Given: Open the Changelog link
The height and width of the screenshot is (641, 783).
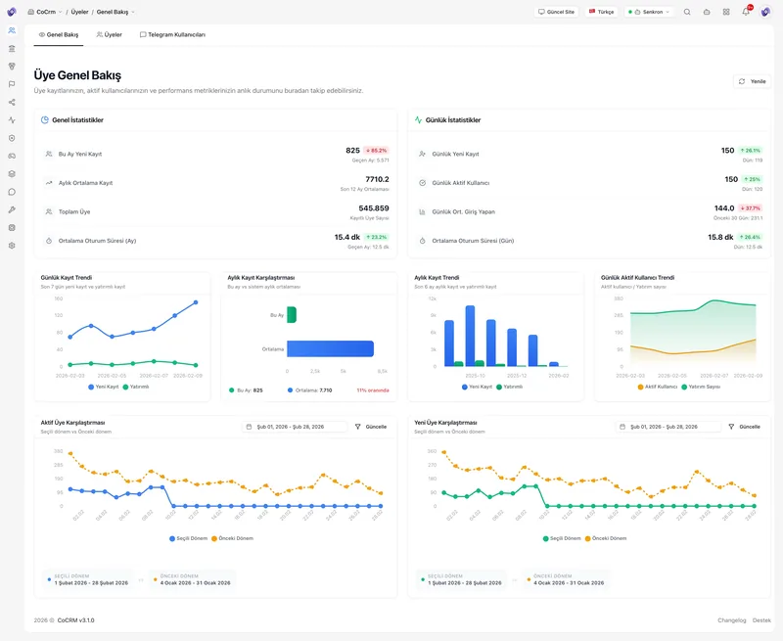Looking at the screenshot, I should pyautogui.click(x=731, y=620).
